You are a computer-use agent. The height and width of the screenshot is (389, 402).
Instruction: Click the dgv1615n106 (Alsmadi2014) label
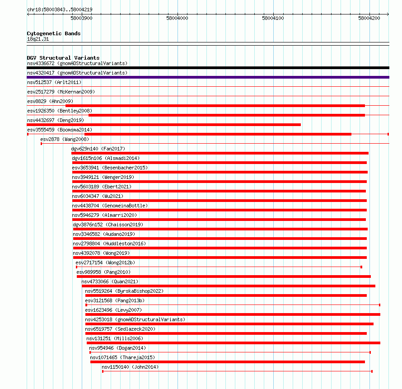(106, 158)
